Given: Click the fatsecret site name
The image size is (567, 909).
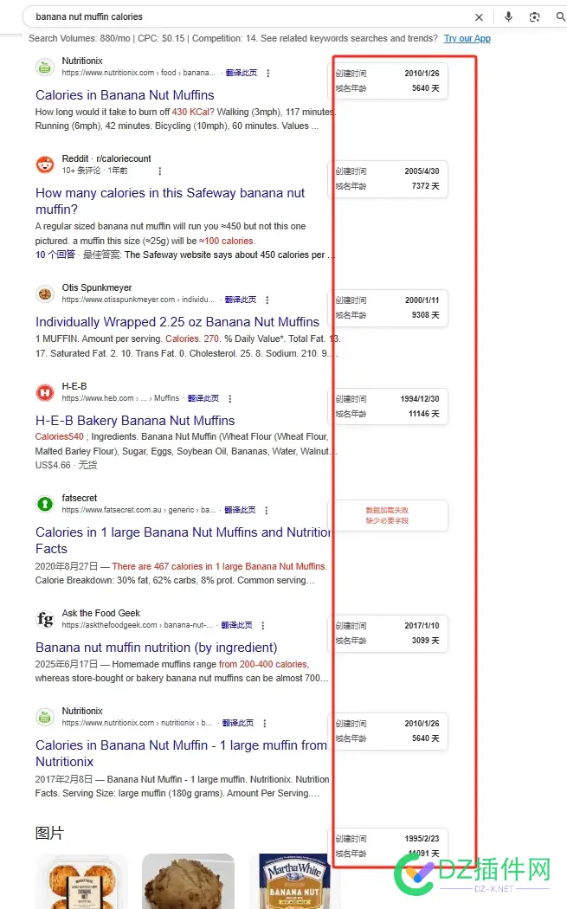Looking at the screenshot, I should click(80, 498).
